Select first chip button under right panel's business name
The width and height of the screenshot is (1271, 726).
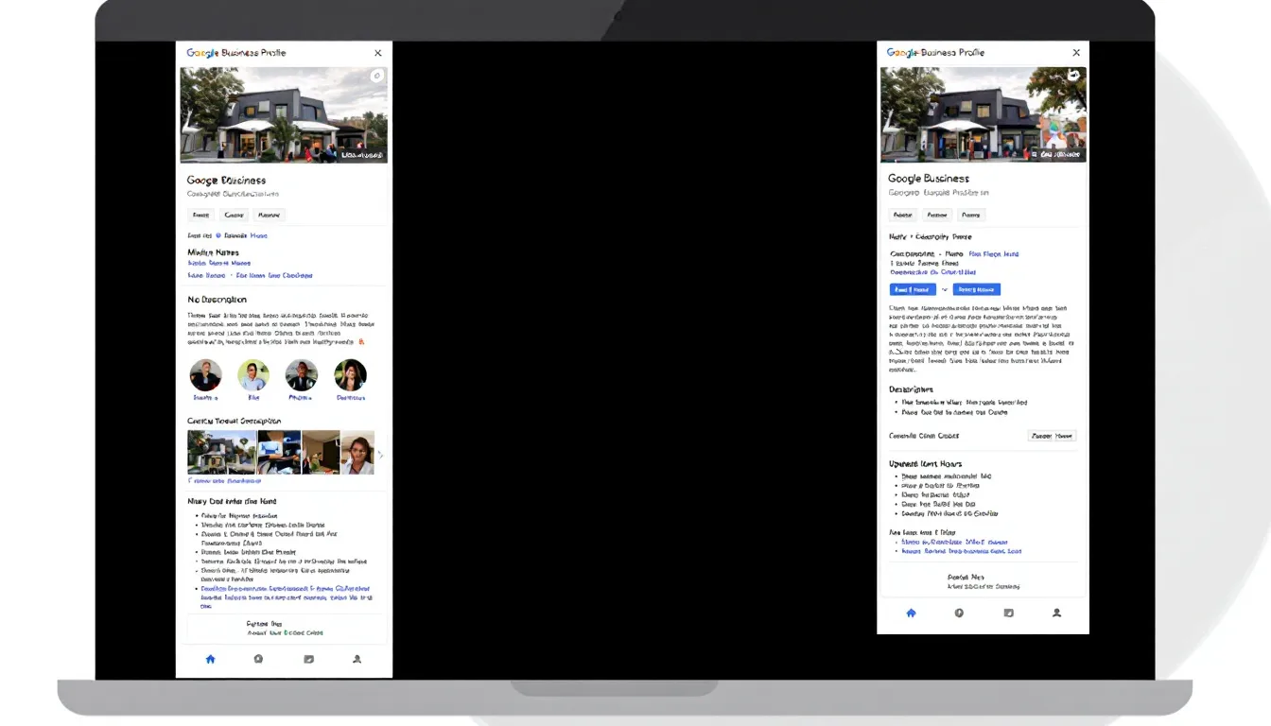(x=903, y=216)
